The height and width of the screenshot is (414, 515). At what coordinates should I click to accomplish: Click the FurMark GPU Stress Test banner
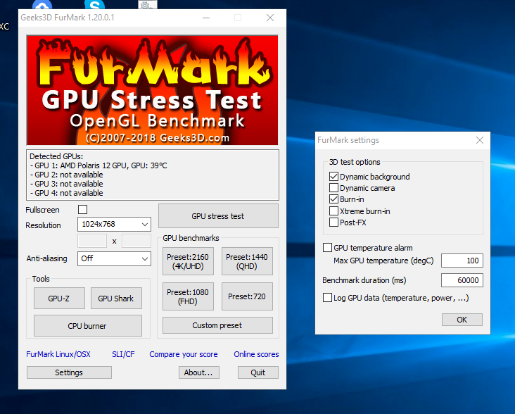pyautogui.click(x=153, y=90)
